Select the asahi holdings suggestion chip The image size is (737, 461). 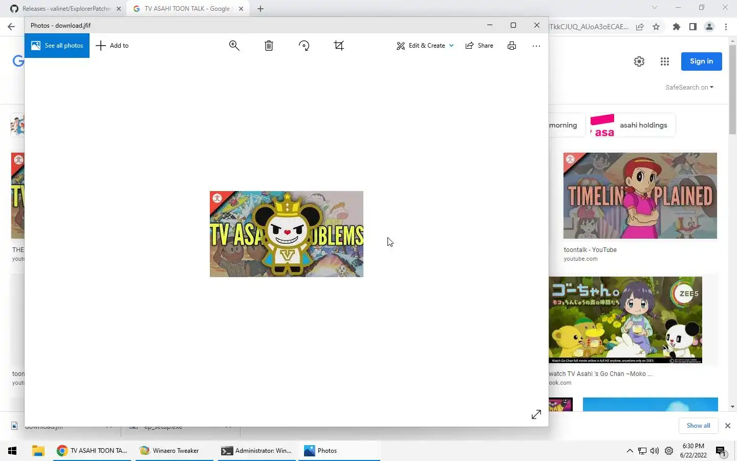coord(633,125)
